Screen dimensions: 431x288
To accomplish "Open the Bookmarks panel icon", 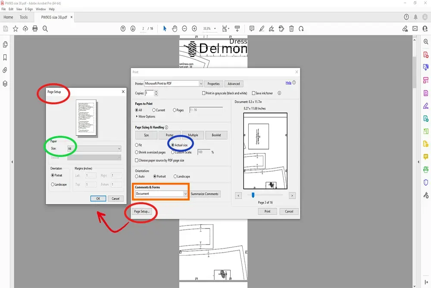I will 5,57.
